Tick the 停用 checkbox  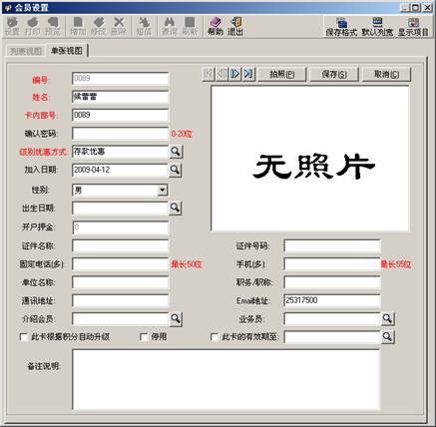[x=144, y=337]
